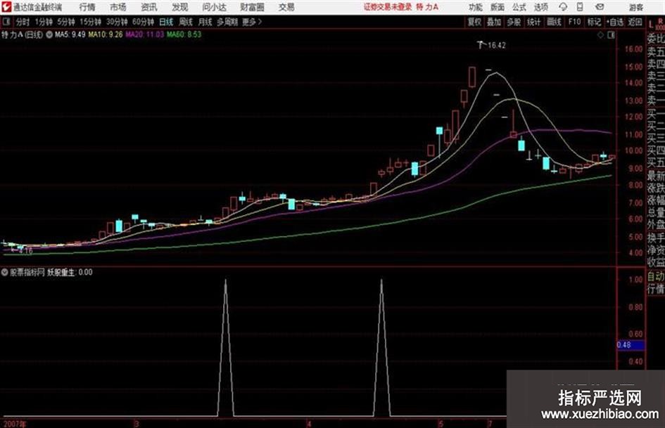Click the 通达信 red logo icon
The height and width of the screenshot is (428, 665).
[x=6, y=7]
